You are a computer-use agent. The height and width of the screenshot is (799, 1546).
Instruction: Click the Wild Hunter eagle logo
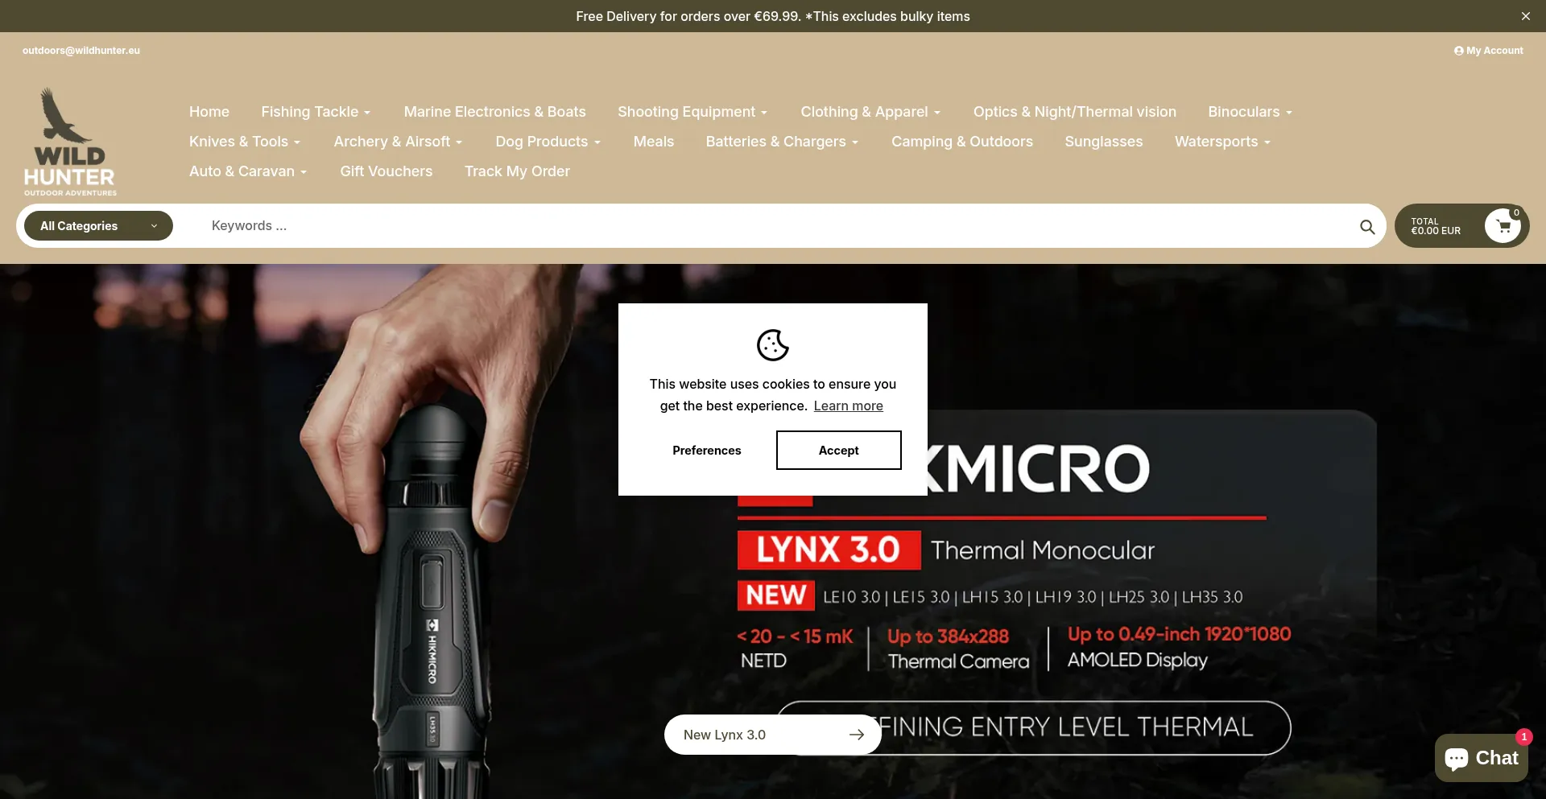point(70,142)
